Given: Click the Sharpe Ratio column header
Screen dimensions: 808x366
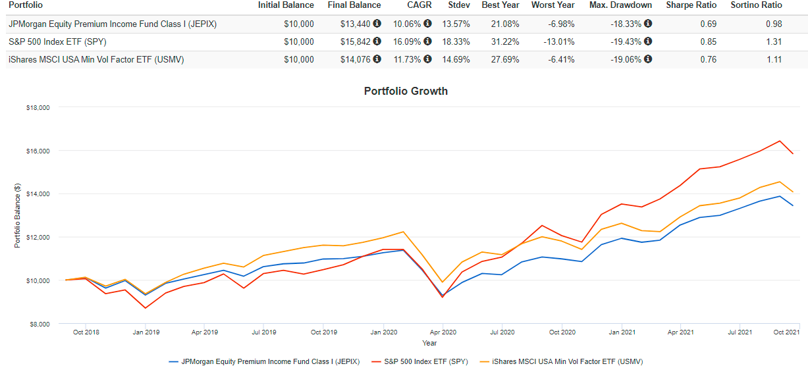Looking at the screenshot, I should pos(691,5).
